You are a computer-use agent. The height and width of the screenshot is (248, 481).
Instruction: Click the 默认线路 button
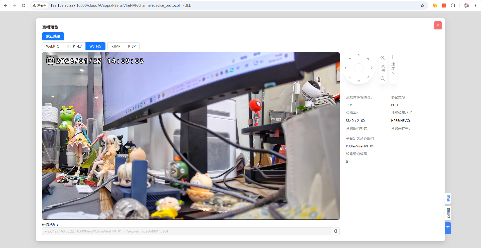pos(53,36)
